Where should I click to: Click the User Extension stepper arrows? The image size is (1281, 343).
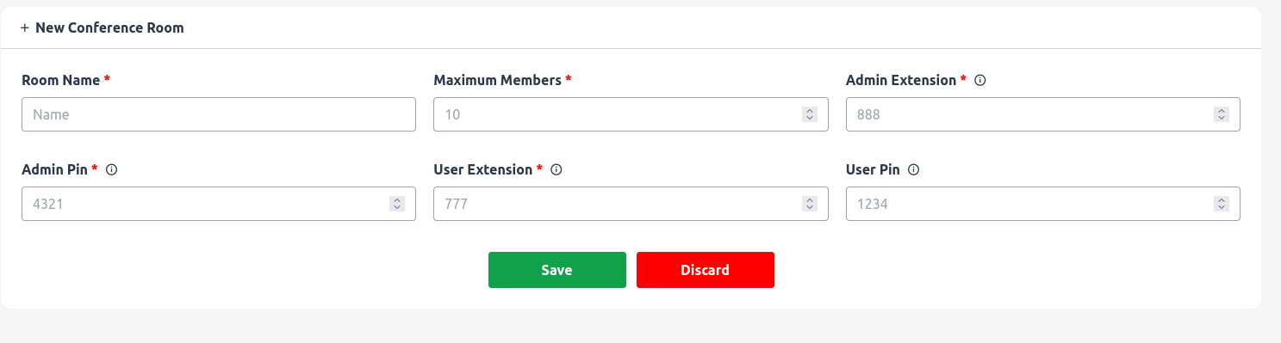point(809,204)
